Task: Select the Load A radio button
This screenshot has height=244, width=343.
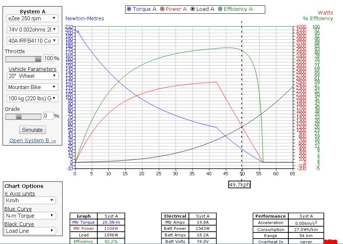Action: 192,9
